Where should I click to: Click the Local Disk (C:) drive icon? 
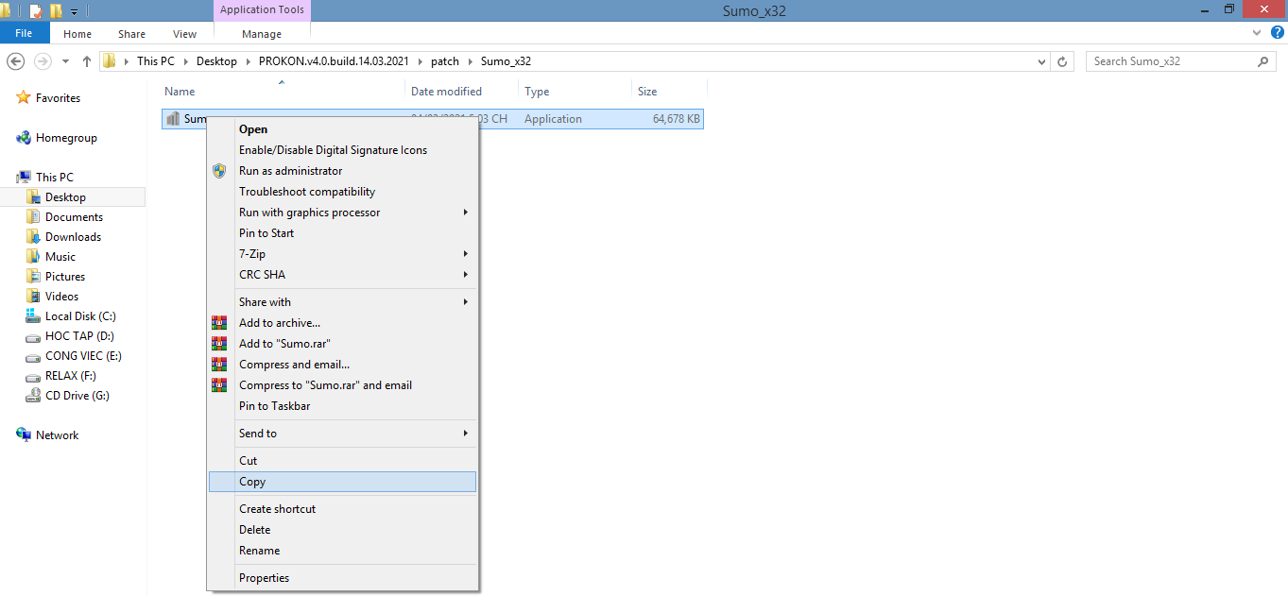(33, 316)
